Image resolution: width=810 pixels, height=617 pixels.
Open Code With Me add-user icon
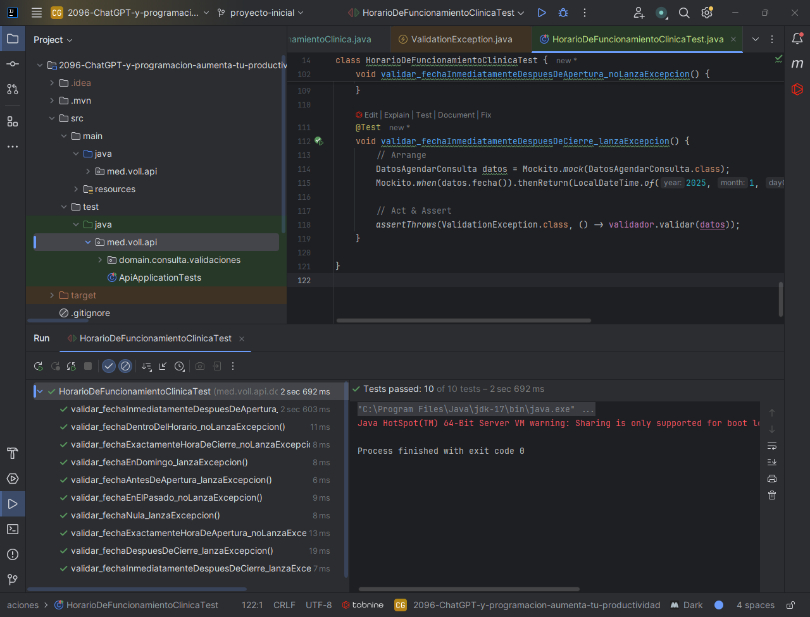(x=639, y=13)
